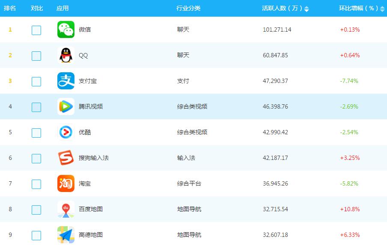Click the 百度地图 map app icon
The height and width of the screenshot is (245, 387).
66,209
